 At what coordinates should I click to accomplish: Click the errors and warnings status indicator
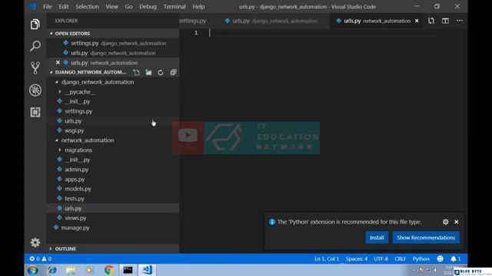coord(41,259)
